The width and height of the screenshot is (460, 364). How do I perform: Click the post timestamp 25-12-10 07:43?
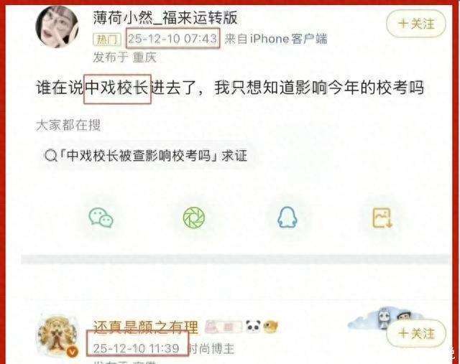click(x=172, y=38)
